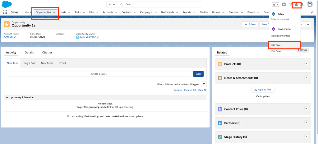Image resolution: width=318 pixels, height=144 pixels.
Task: Open the global actions plus icon
Action: tap(283, 5)
